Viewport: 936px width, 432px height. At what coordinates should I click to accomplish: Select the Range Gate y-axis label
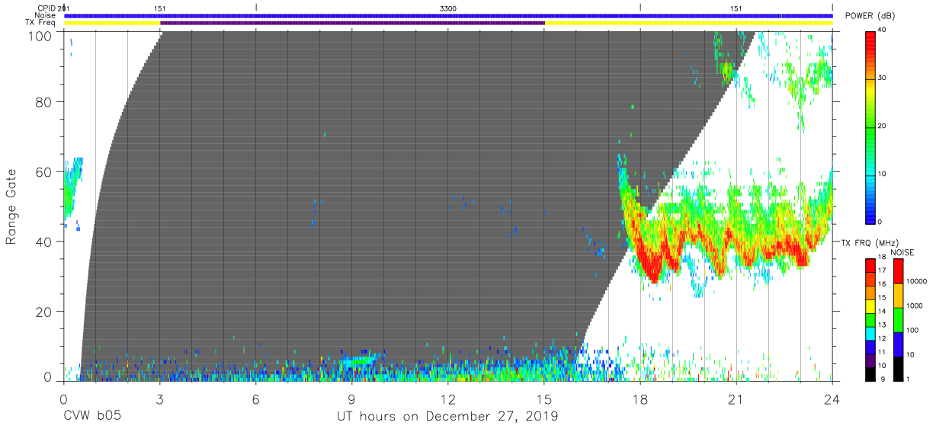[11, 206]
